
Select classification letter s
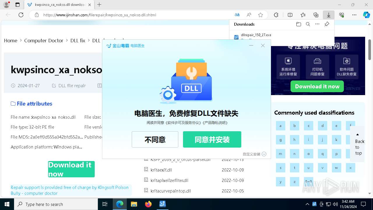tap(281, 168)
